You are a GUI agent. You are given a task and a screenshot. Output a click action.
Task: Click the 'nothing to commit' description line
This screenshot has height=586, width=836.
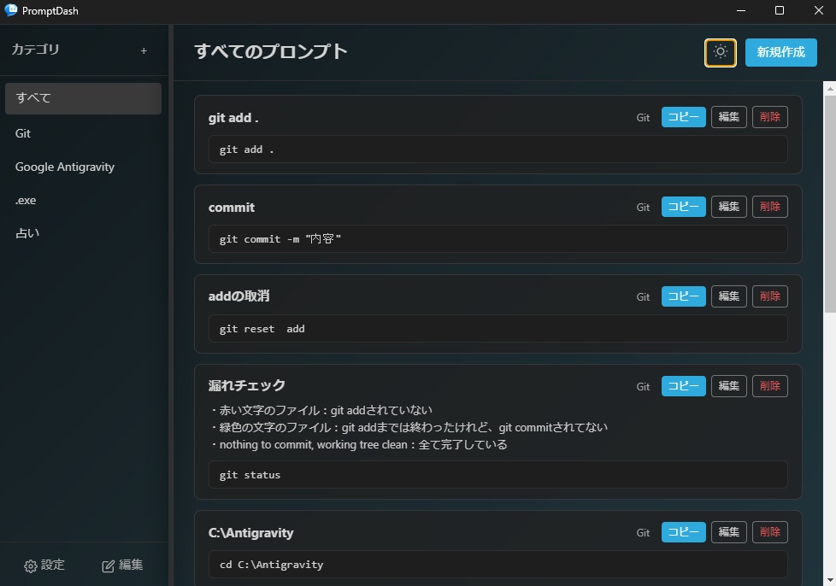pyautogui.click(x=358, y=444)
